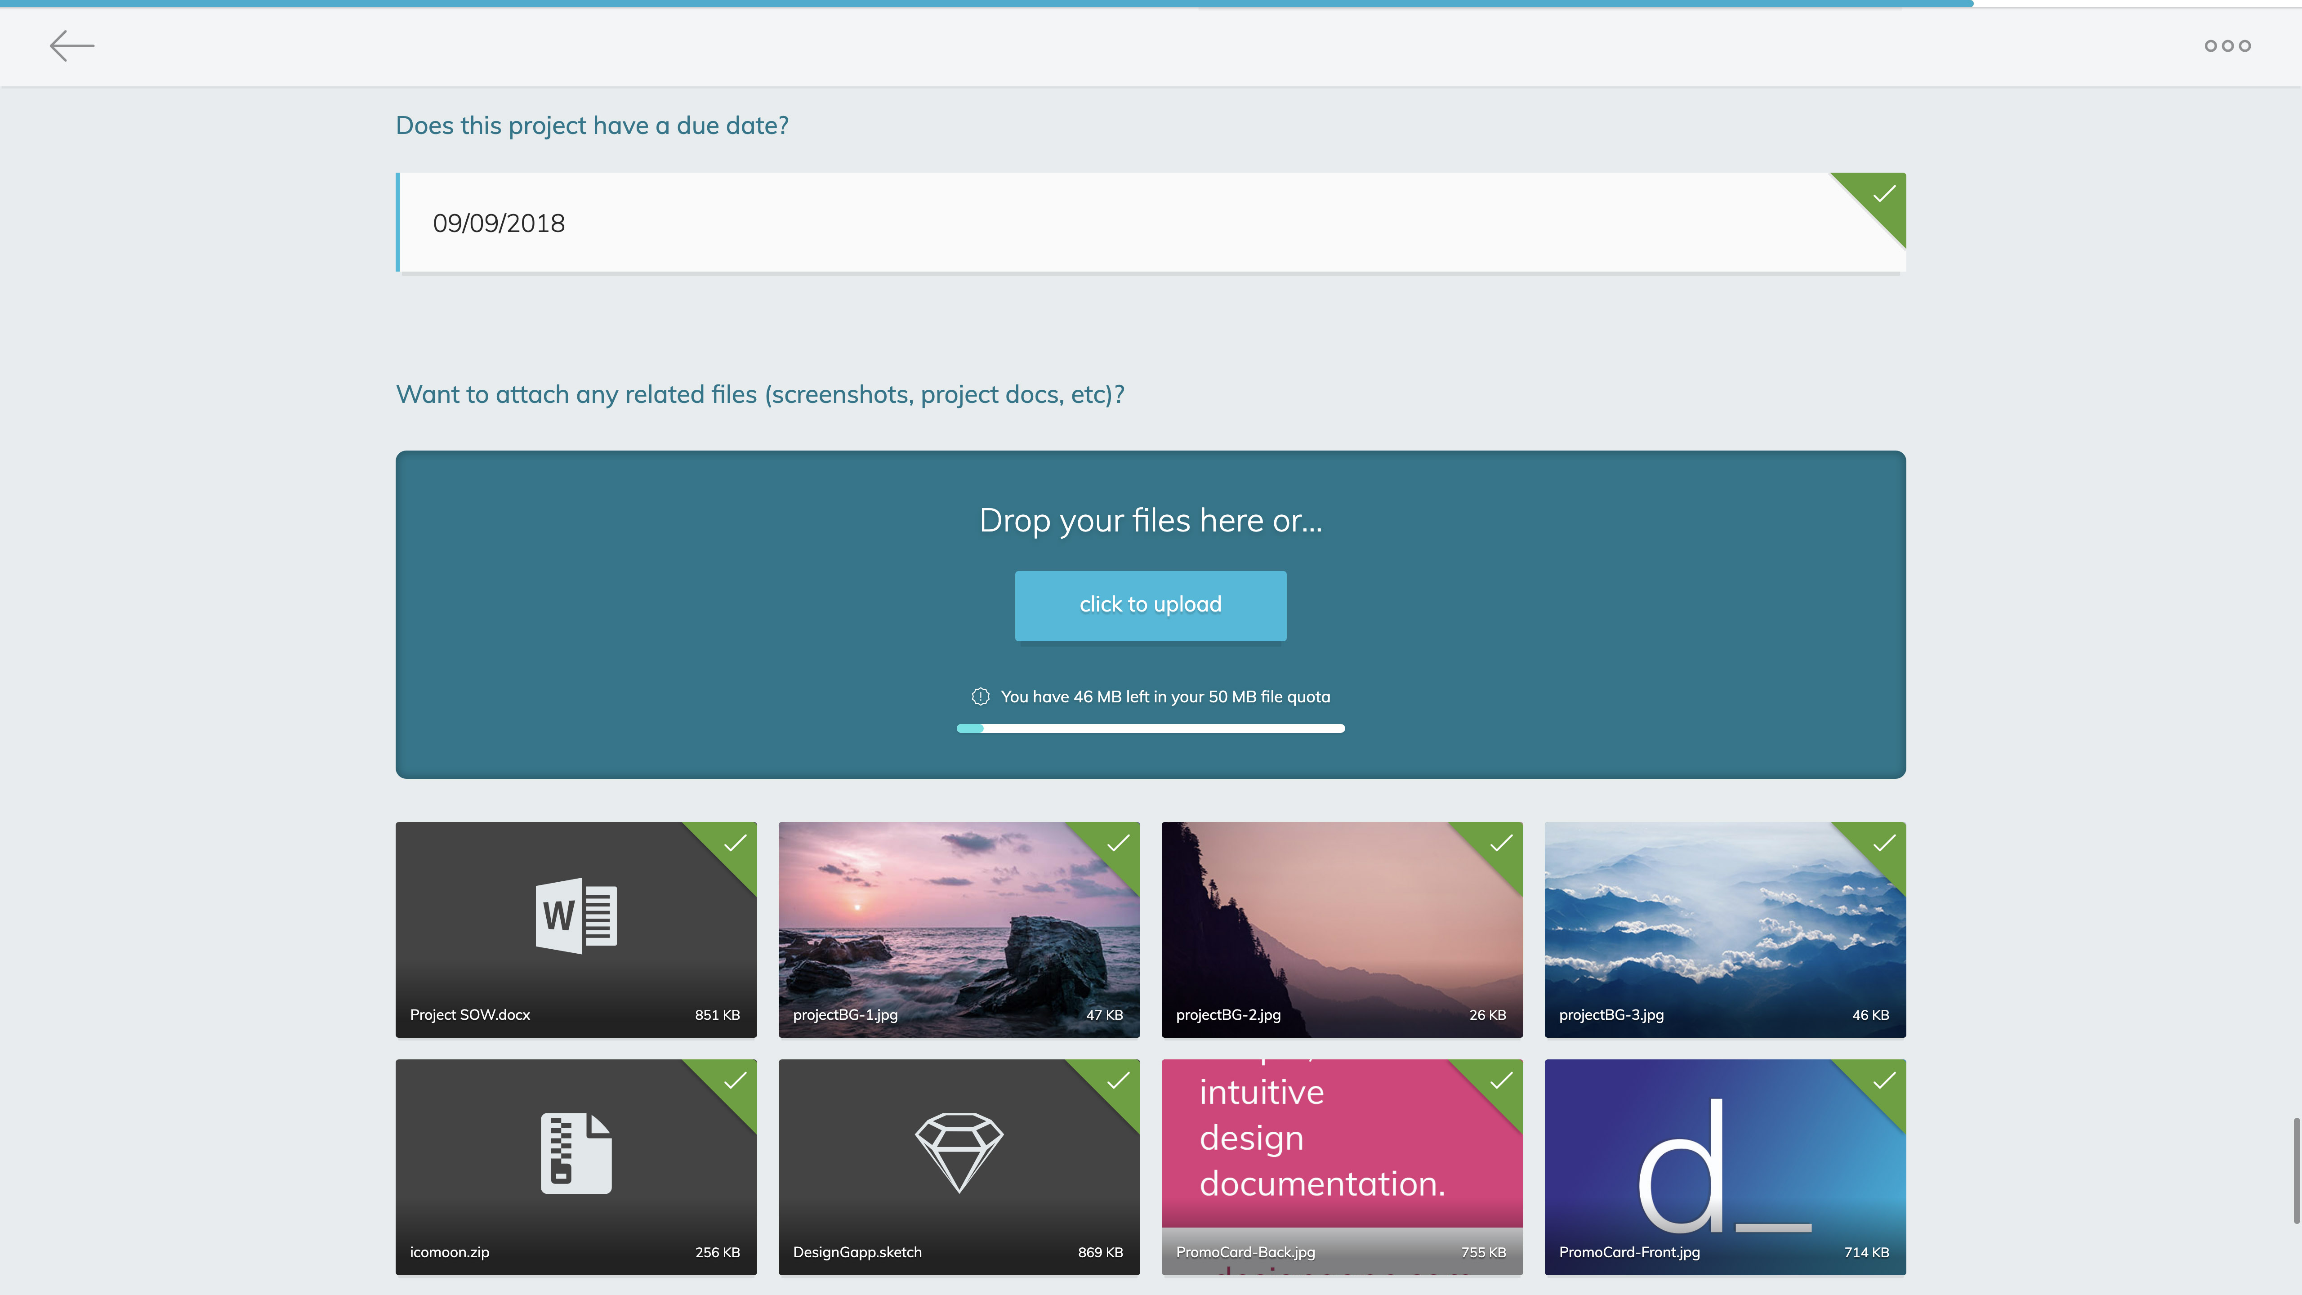This screenshot has height=1295, width=2302.
Task: Open the three-circle more options menu
Action: tap(2227, 45)
